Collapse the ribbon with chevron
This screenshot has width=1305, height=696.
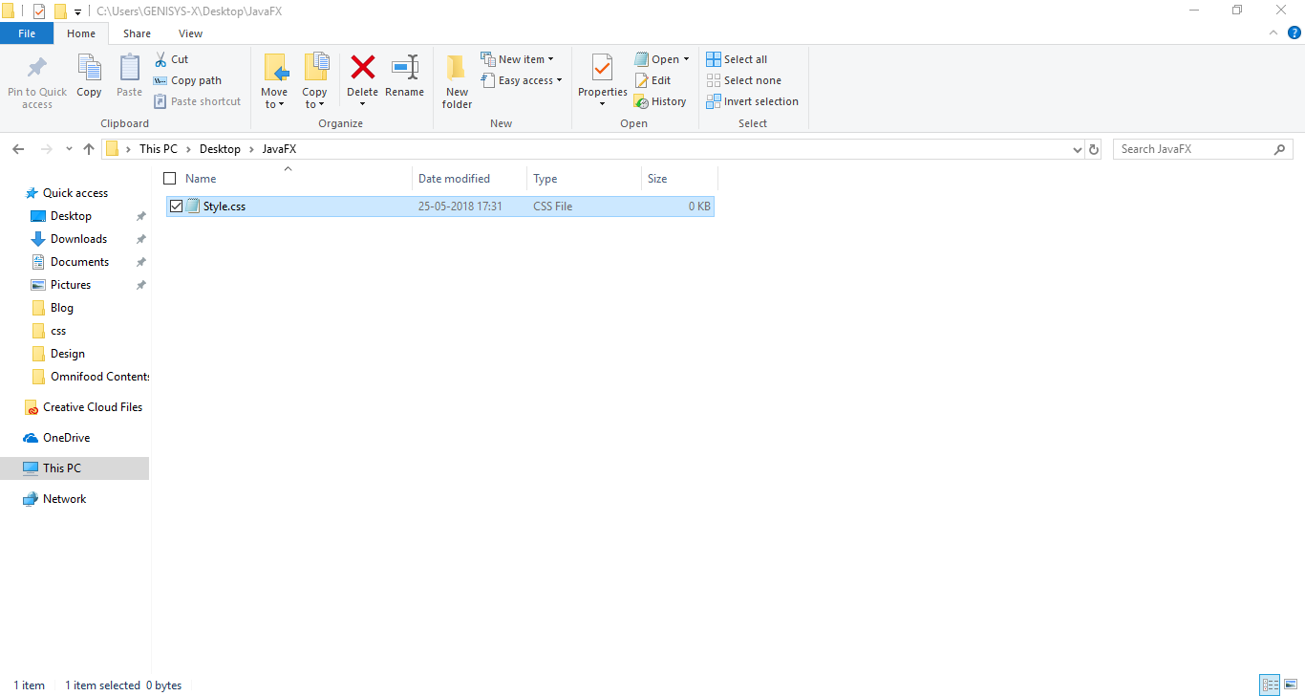[1273, 33]
